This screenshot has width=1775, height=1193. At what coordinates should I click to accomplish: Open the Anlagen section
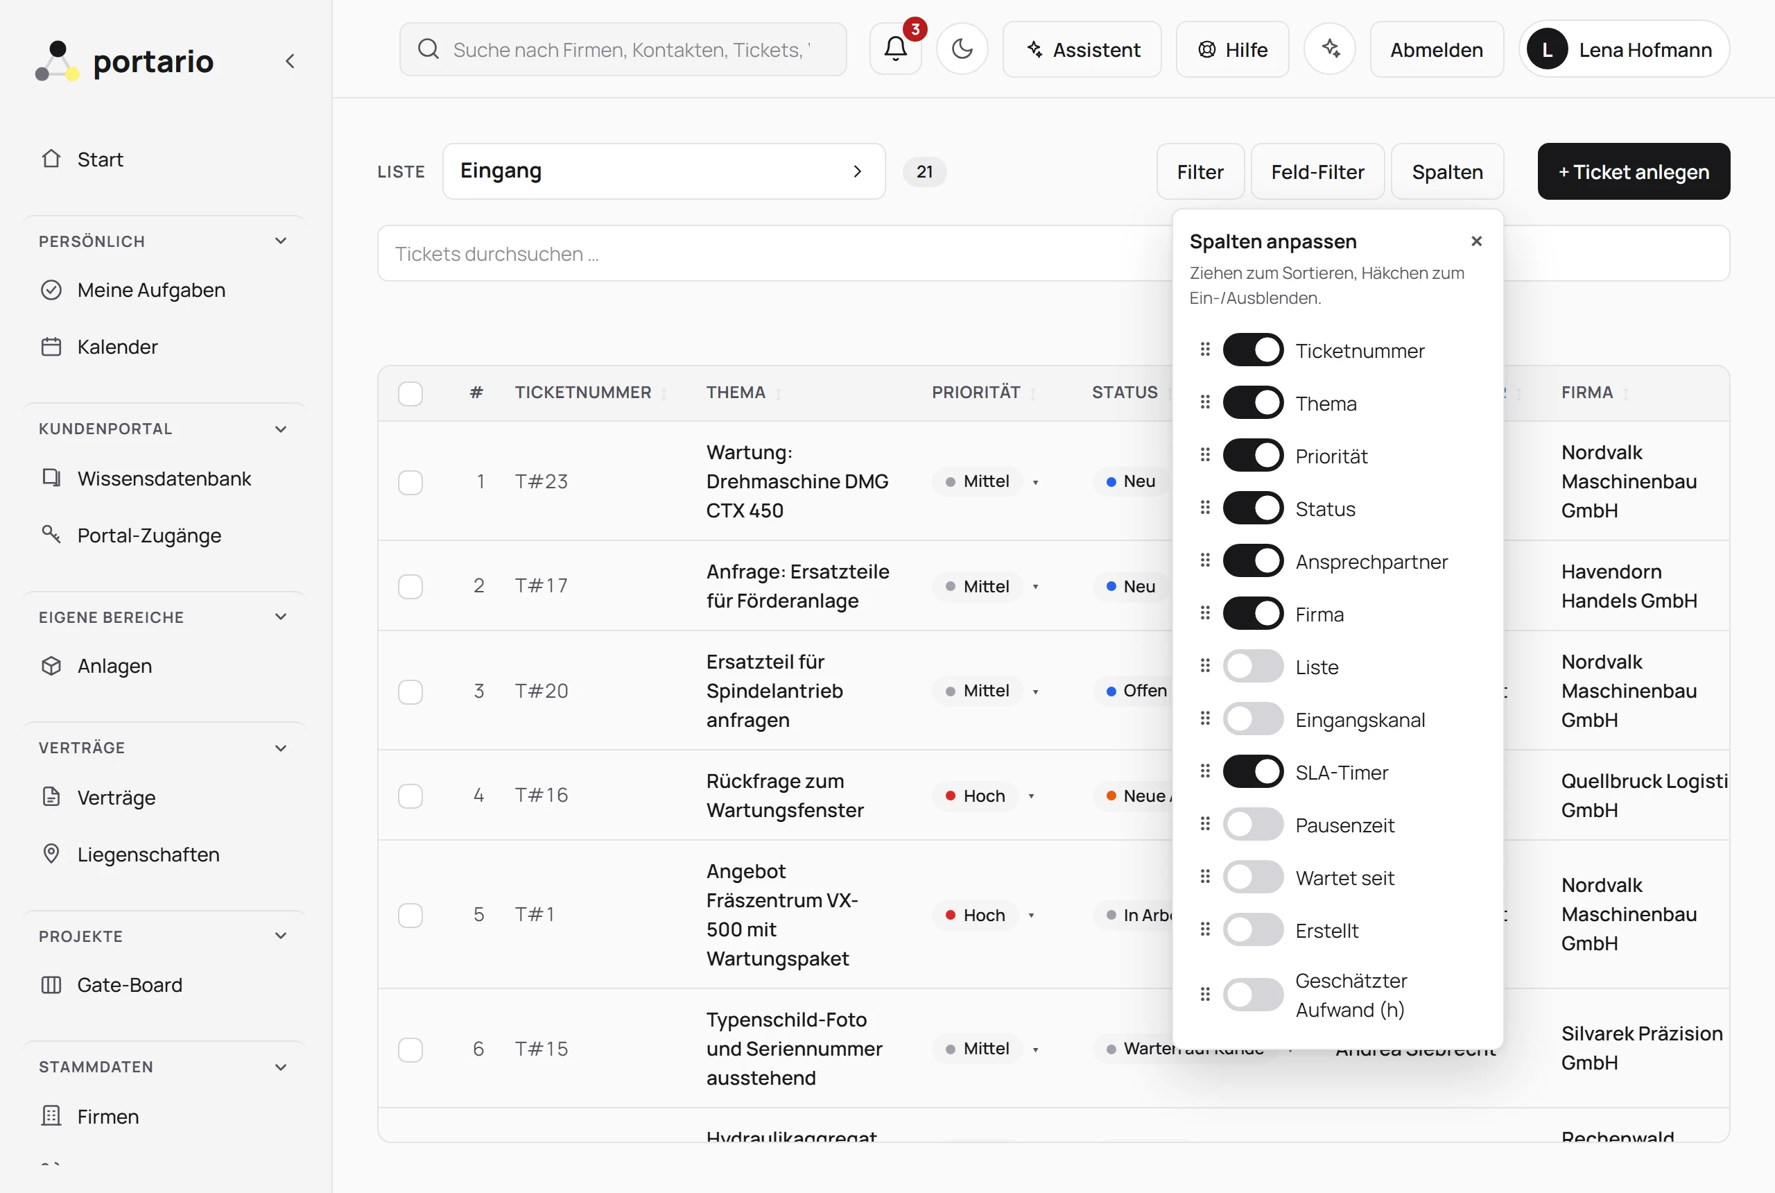(x=165, y=666)
